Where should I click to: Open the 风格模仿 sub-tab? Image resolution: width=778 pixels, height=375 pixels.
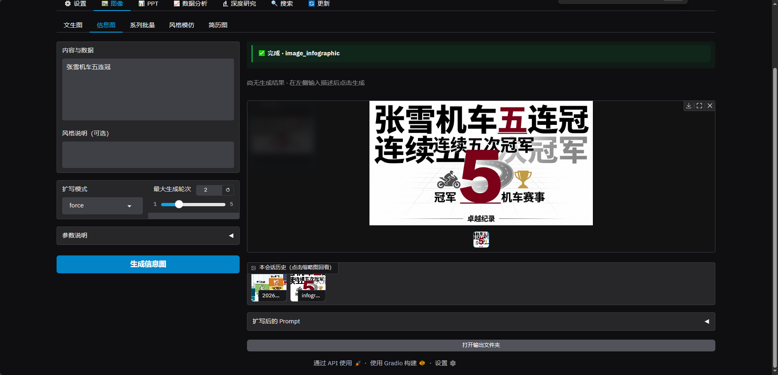point(181,25)
